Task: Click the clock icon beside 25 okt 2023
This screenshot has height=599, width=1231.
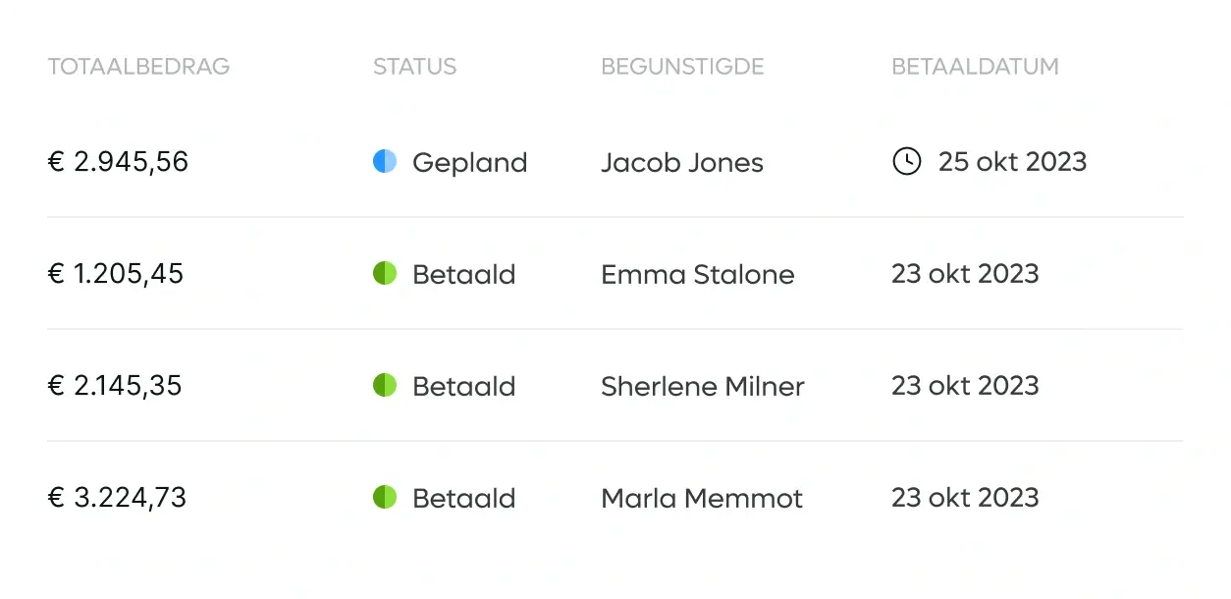Action: (x=906, y=162)
